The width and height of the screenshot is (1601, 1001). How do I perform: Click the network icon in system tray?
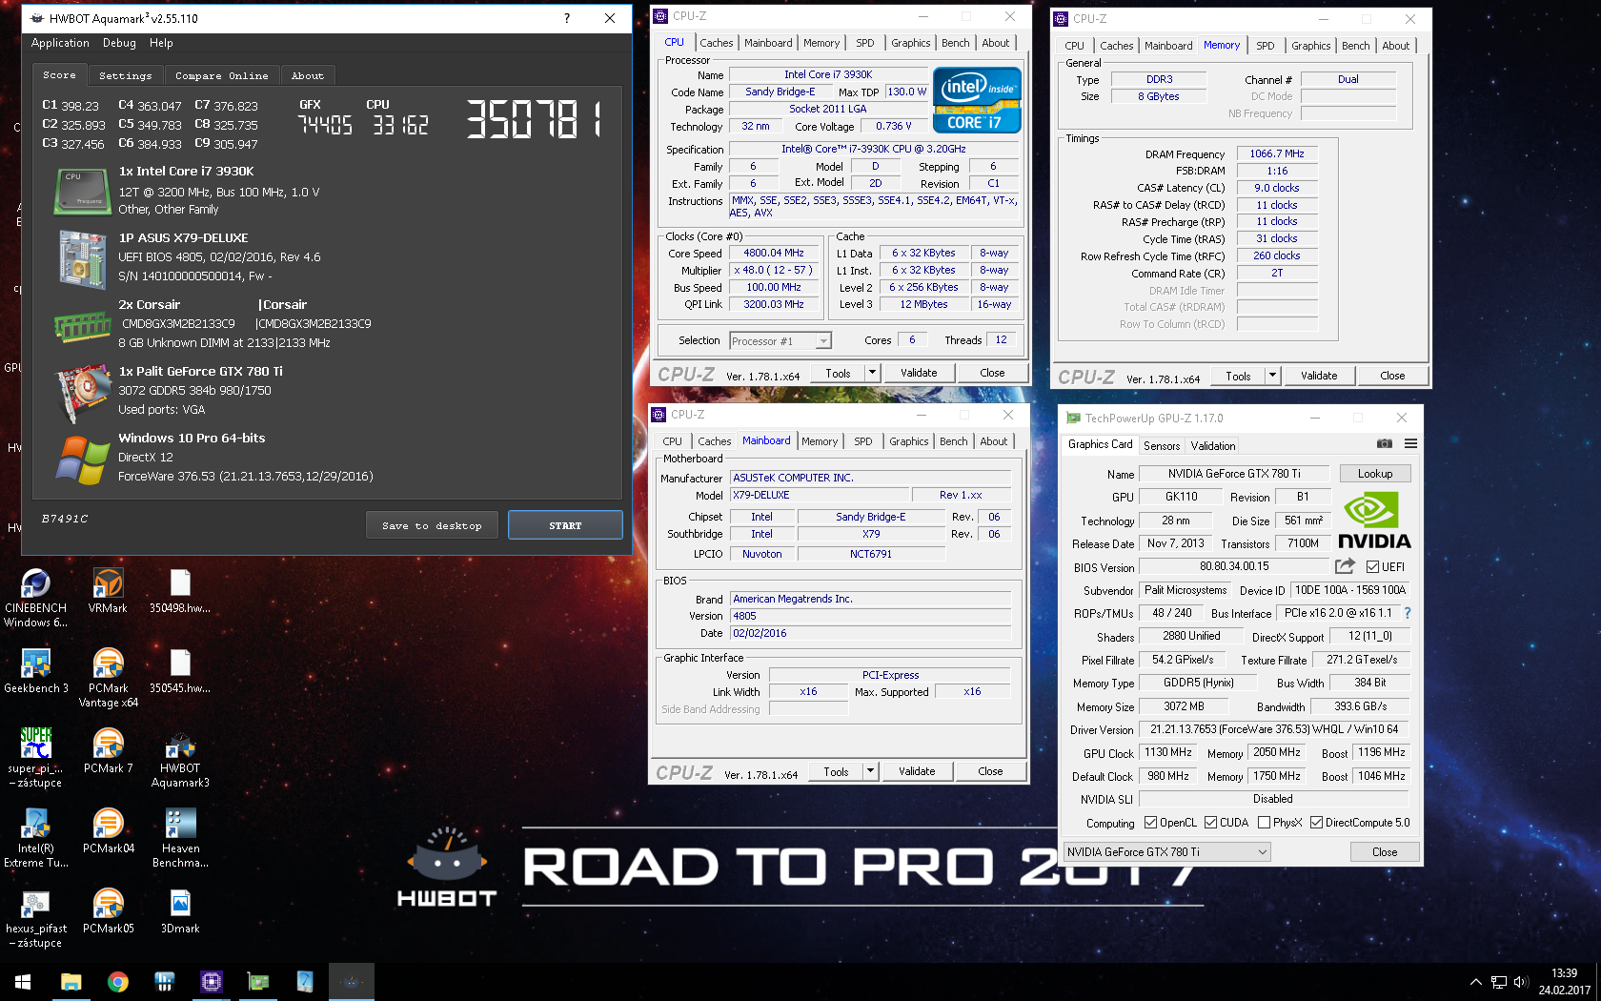pyautogui.click(x=1498, y=982)
